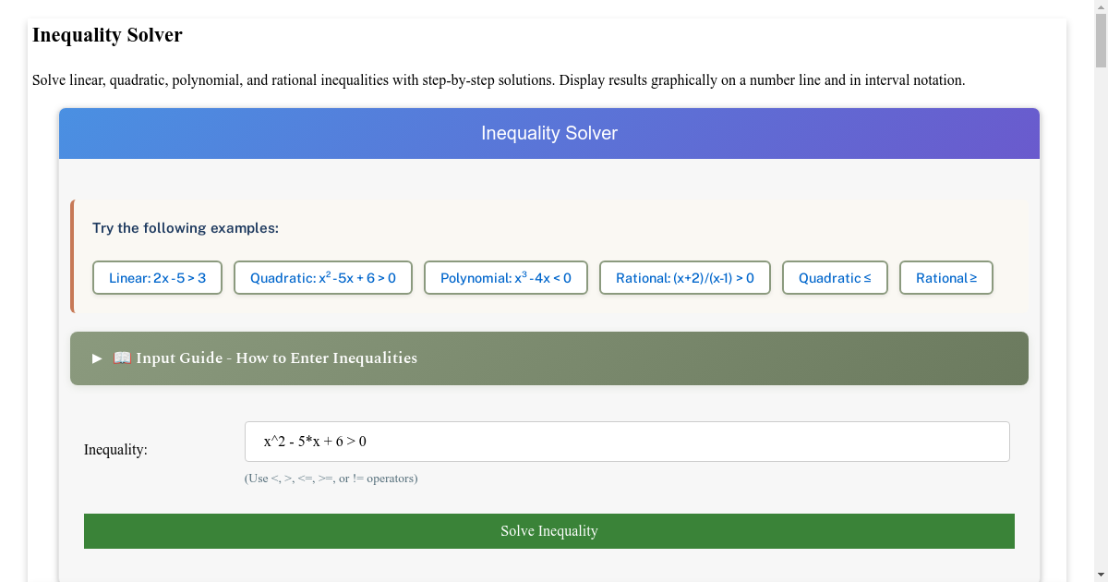1108x582 pixels.
Task: Load the Polynomial: x³-4x<0 example
Action: 505,277
